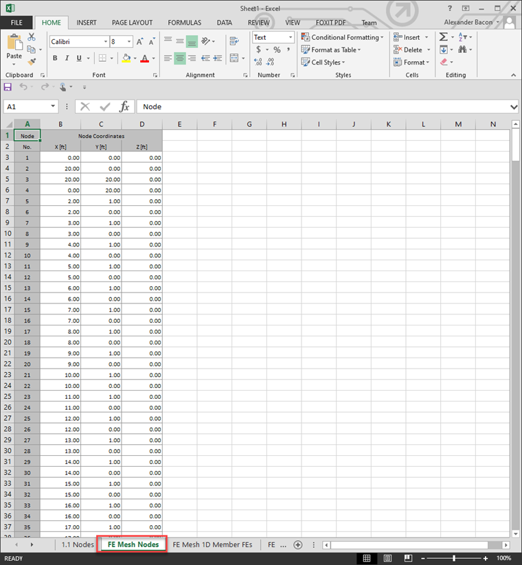522x565 pixels.
Task: Toggle Middle Align
Action: [x=180, y=41]
